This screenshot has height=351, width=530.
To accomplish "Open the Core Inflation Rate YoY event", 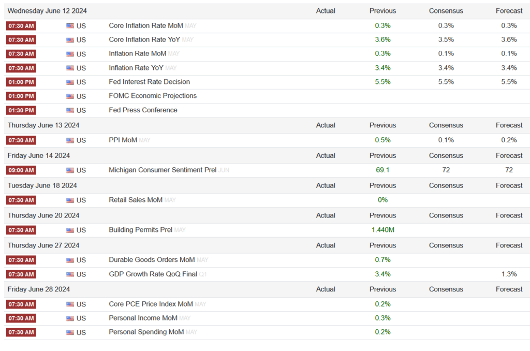I will click(x=144, y=39).
